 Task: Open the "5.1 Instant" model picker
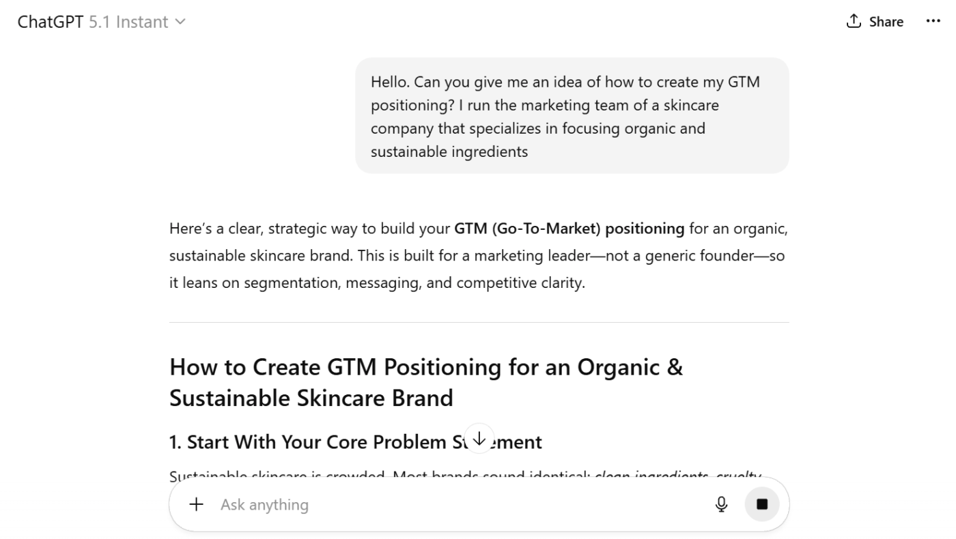tap(128, 22)
